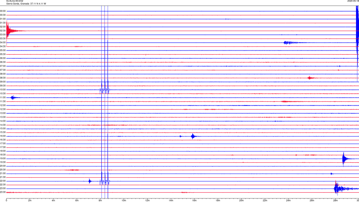Click the 8m axis label
The image size is (359, 202).
[100, 201]
